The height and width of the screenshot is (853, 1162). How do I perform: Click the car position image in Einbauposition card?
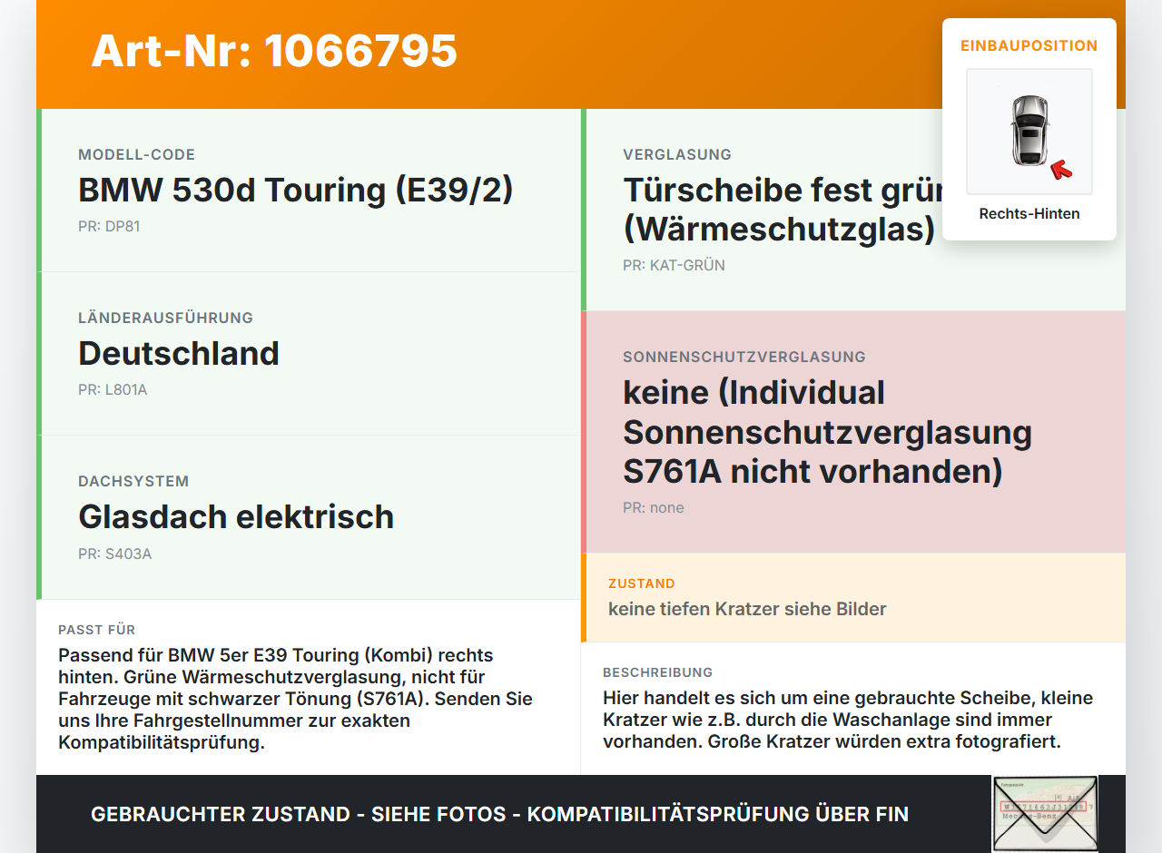pos(1029,132)
